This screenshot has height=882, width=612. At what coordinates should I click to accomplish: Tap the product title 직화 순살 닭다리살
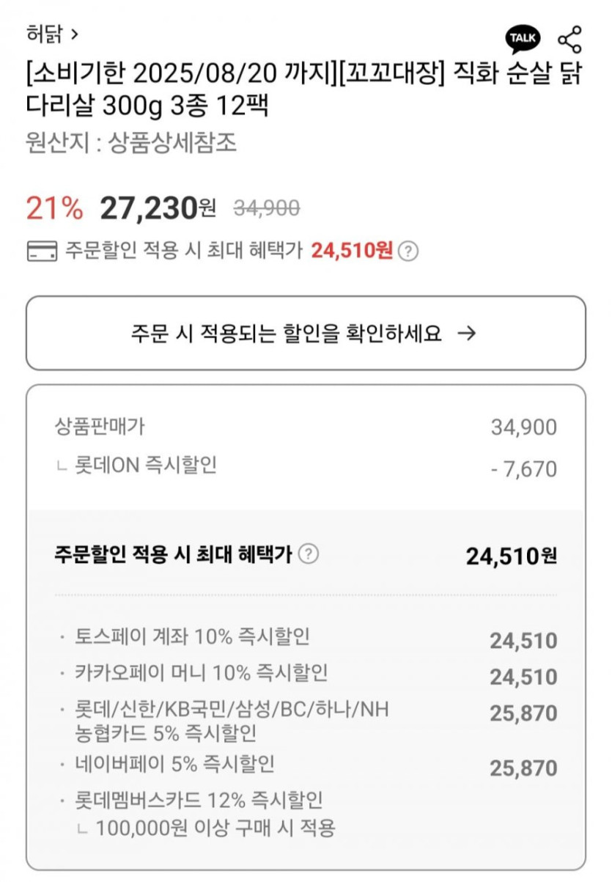tap(304, 91)
